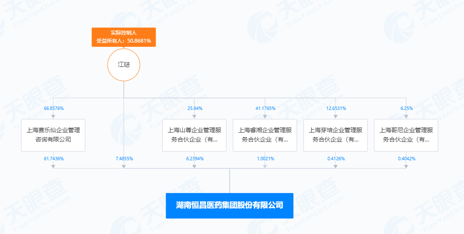
Task: Open 上海赛乐仙企业管理咨询有限公司 company node
Action: (53, 135)
